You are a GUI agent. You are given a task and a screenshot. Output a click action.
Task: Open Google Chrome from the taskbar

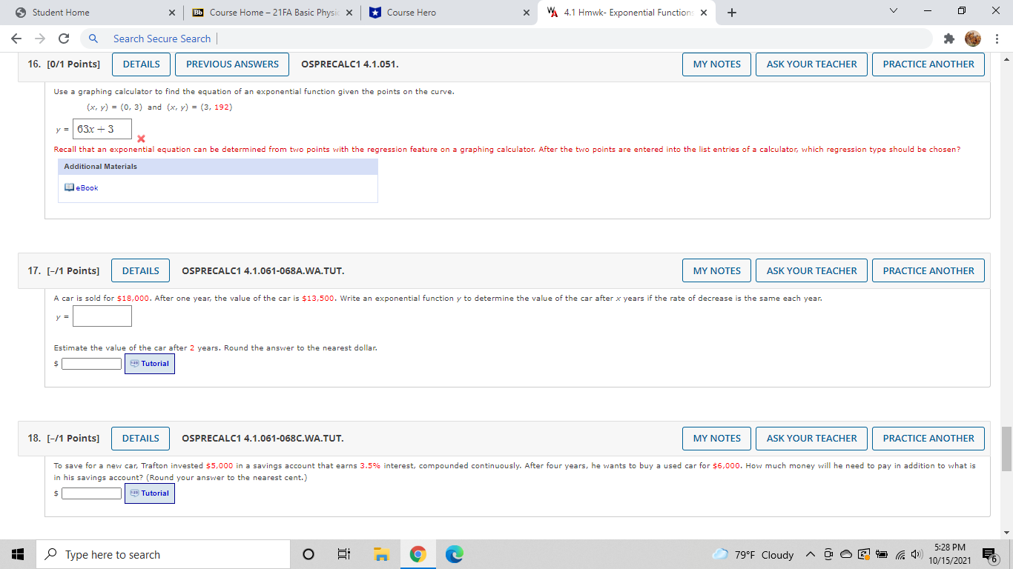[418, 554]
